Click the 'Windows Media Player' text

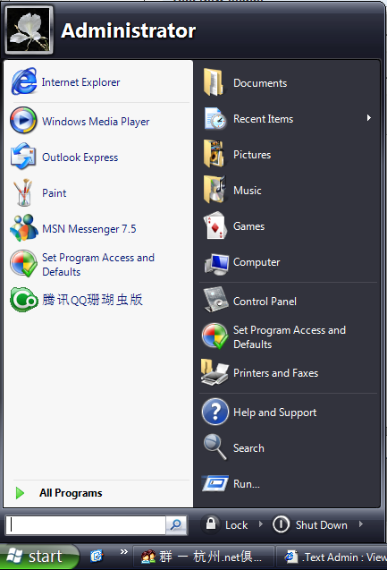96,122
